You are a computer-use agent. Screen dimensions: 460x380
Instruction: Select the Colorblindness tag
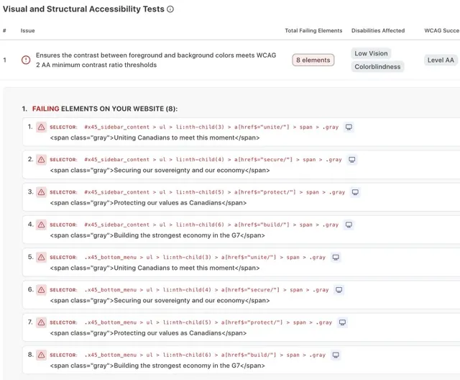(378, 67)
